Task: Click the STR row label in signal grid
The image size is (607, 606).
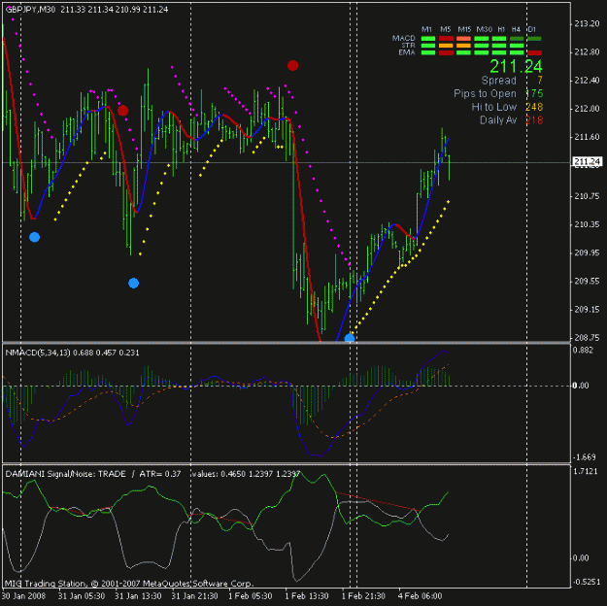Action: (409, 46)
